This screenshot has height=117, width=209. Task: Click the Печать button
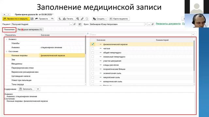click(x=69, y=19)
